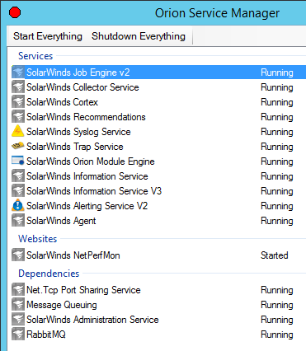Click the Started status of NetPerfMon
The image size is (306, 351).
(275, 255)
